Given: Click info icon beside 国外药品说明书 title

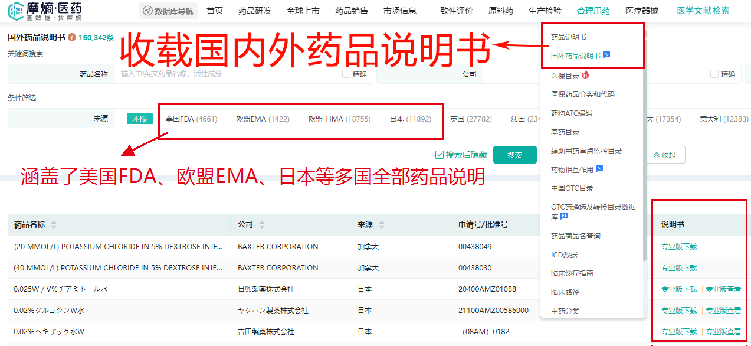Looking at the screenshot, I should (72, 37).
